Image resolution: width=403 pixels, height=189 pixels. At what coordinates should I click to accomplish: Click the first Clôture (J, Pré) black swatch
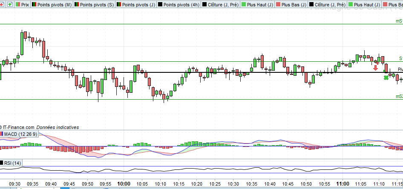tap(204, 5)
